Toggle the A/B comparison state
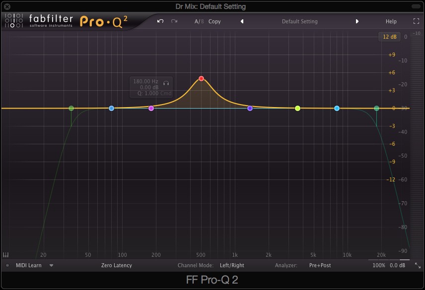The height and width of the screenshot is (290, 425). click(x=199, y=21)
